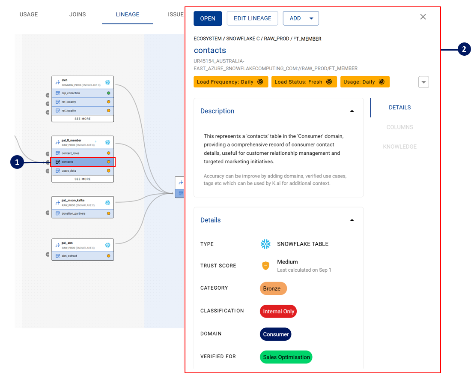
Task: Click the Snowflake icon on dwh node
Action: point(108,82)
